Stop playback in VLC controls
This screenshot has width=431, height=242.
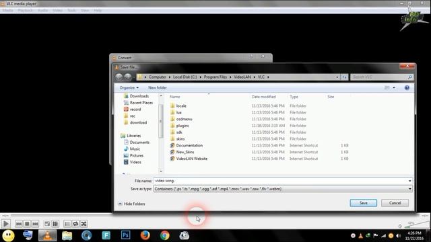27,224
